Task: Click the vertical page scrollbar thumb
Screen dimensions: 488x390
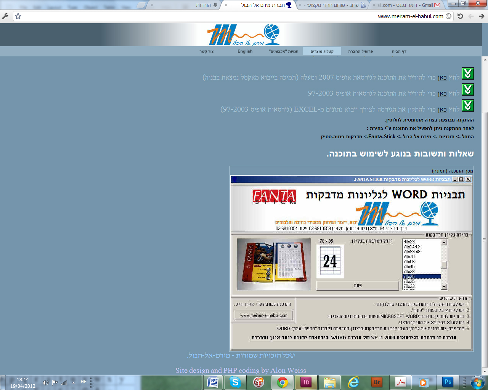Action: 485,240
